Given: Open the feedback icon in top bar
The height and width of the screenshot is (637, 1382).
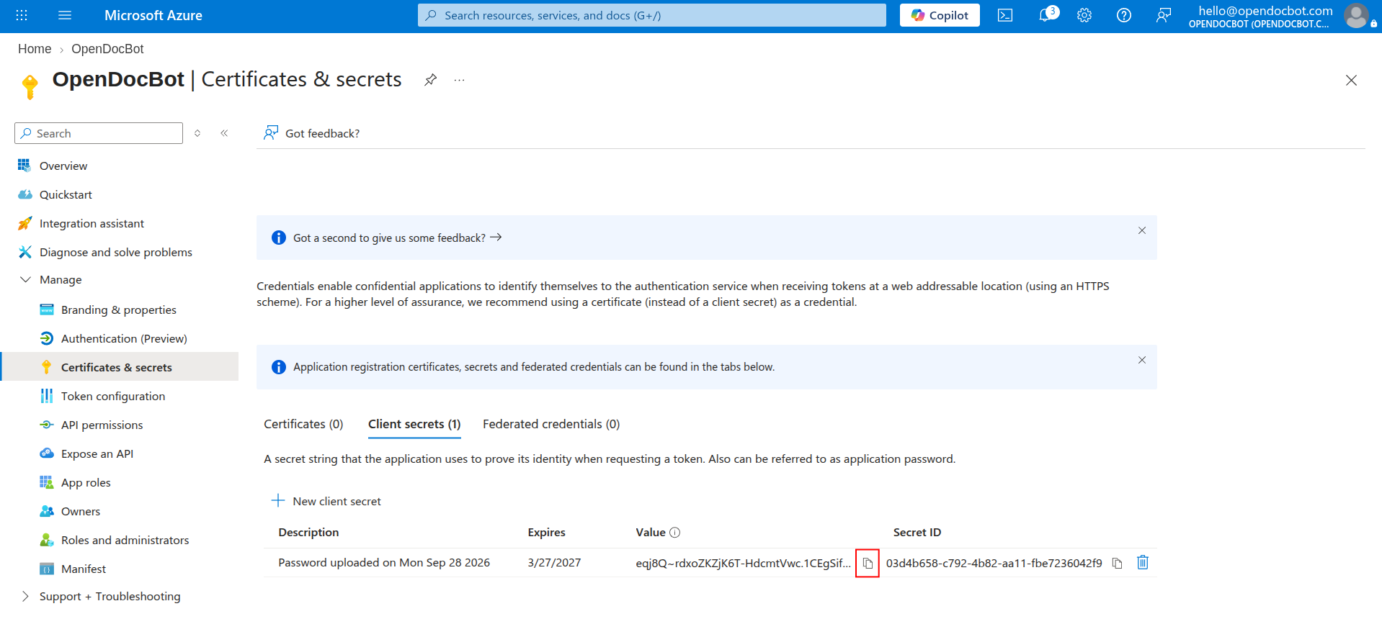Looking at the screenshot, I should click(1164, 15).
